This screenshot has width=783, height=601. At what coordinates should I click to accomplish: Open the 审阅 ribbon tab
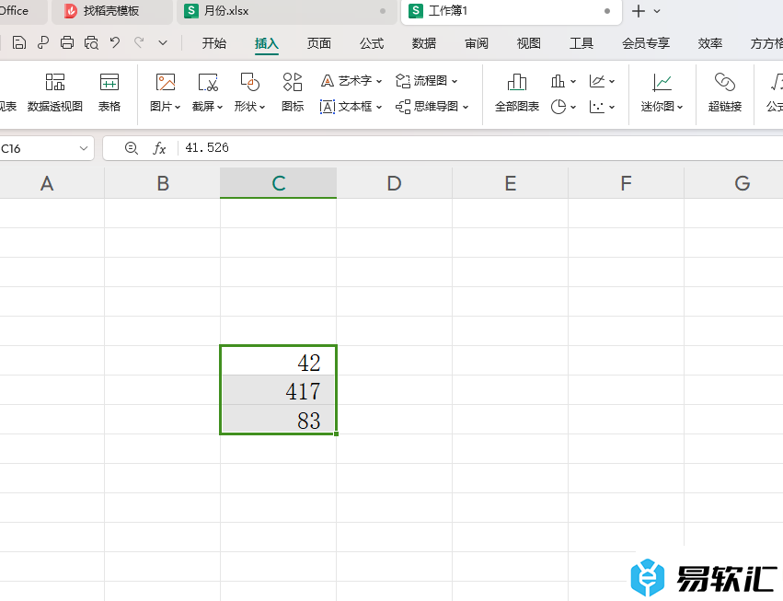pos(477,43)
